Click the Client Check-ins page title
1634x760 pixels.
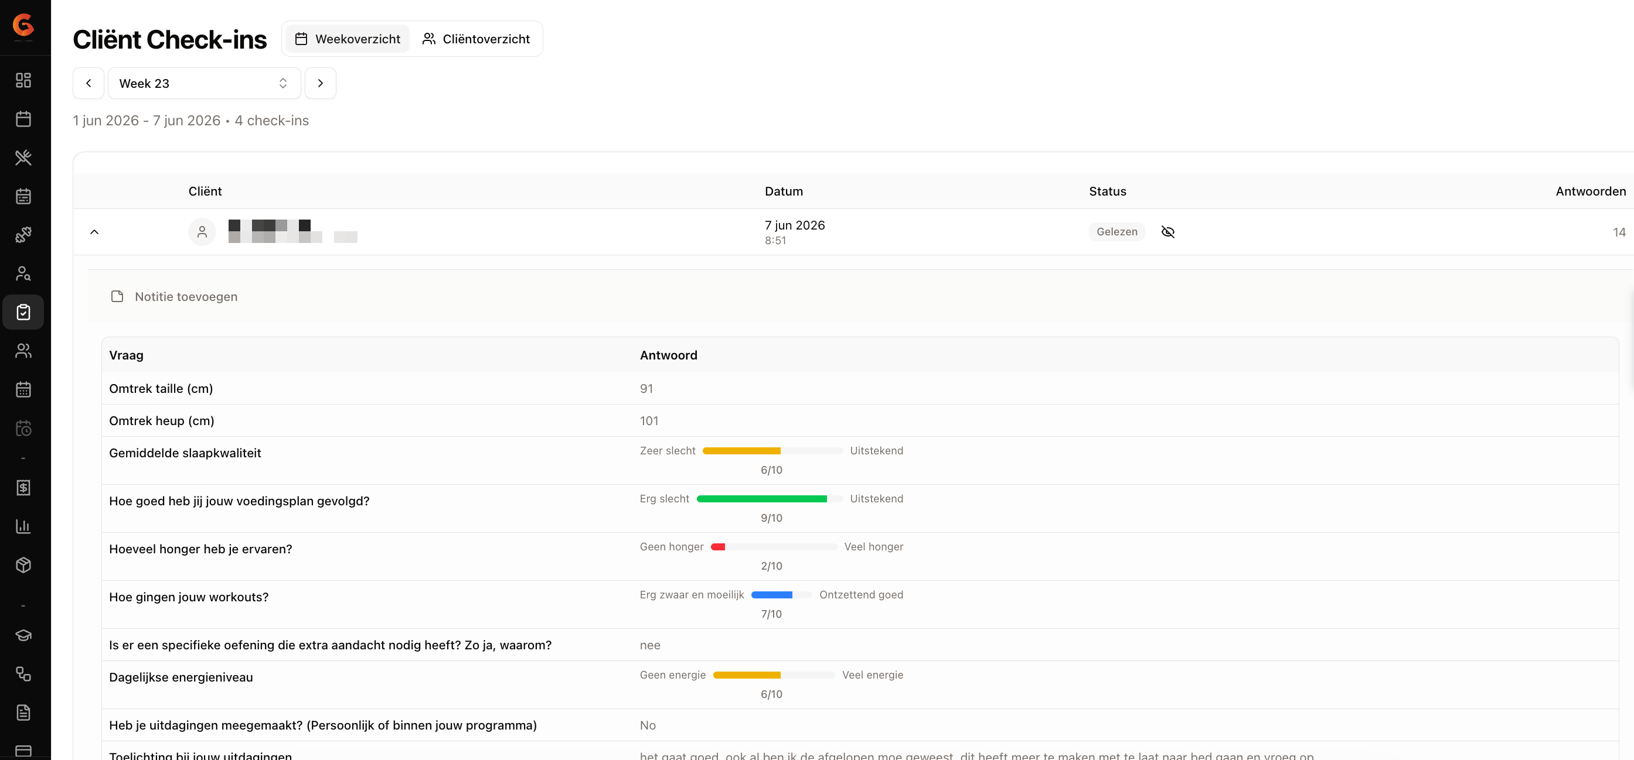click(x=170, y=39)
